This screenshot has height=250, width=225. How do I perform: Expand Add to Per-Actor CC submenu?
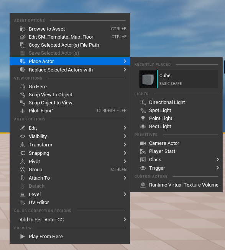70,219
